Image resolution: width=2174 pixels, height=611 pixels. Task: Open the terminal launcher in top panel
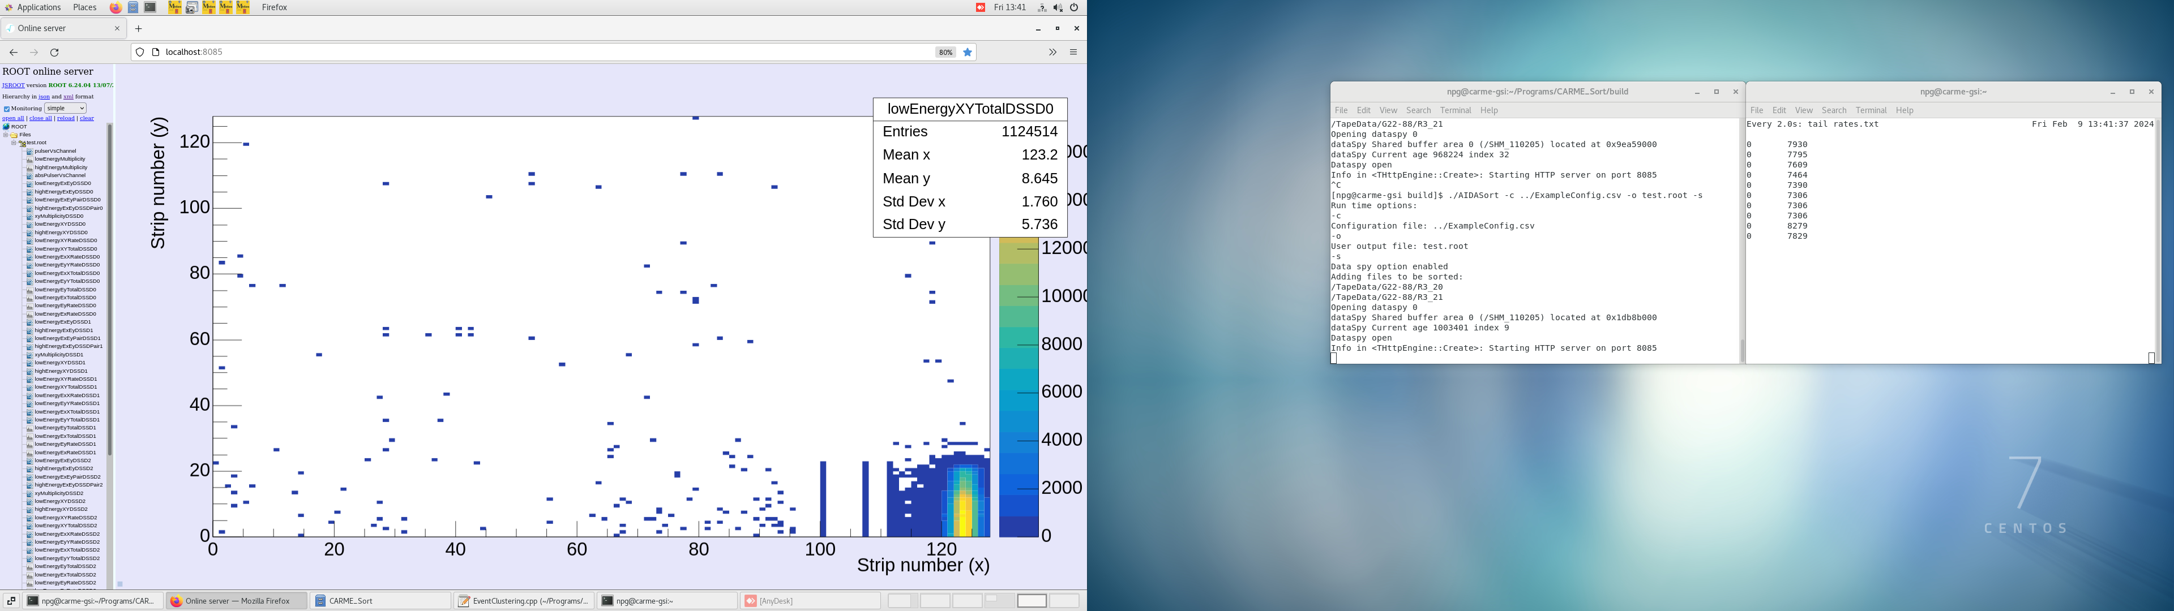click(150, 7)
